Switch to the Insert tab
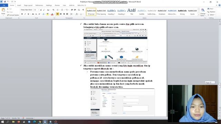 (19, 6)
